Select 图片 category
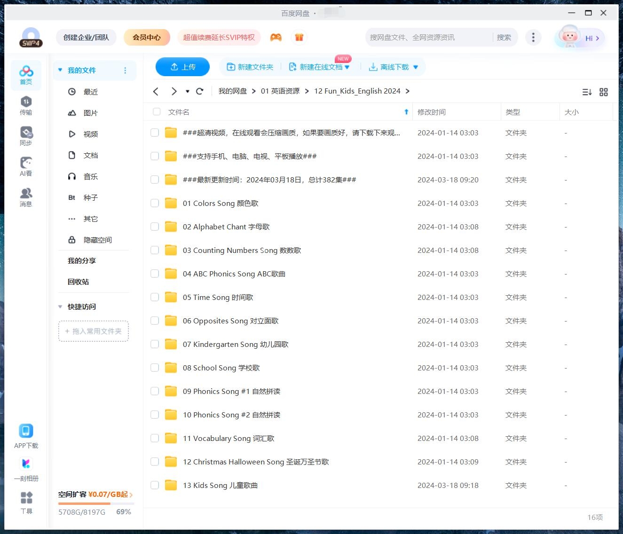 pos(91,113)
